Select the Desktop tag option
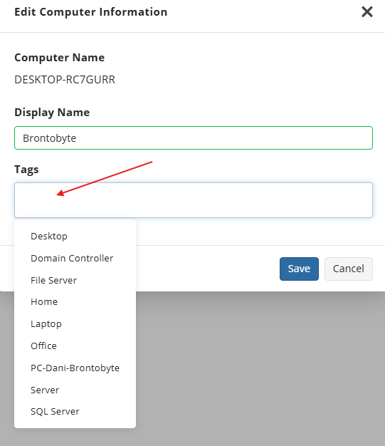The height and width of the screenshot is (446, 385). (x=75, y=236)
